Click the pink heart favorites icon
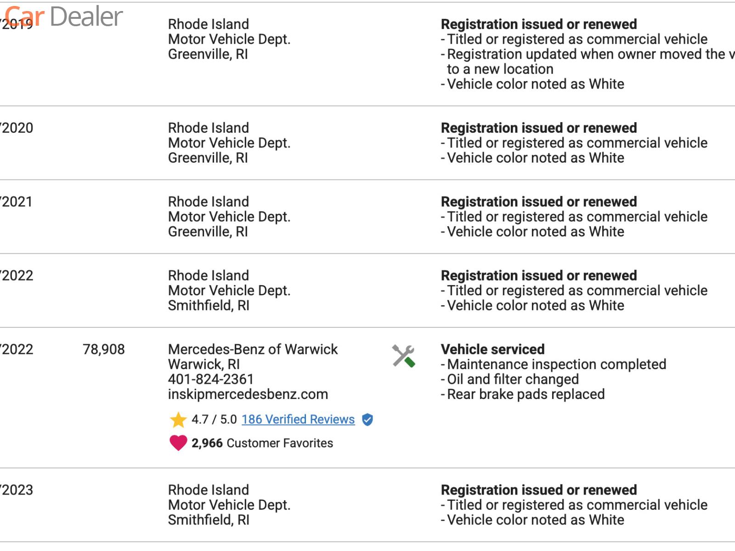The width and height of the screenshot is (735, 551). point(178,443)
